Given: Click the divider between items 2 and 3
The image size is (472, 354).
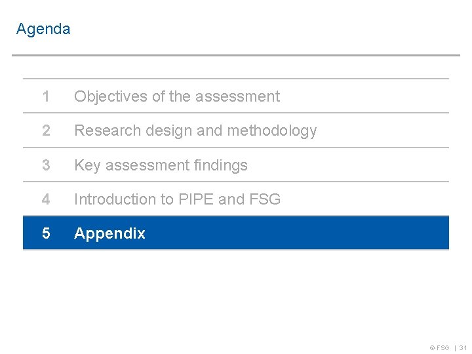Looking at the screenshot, I should 236,147.
